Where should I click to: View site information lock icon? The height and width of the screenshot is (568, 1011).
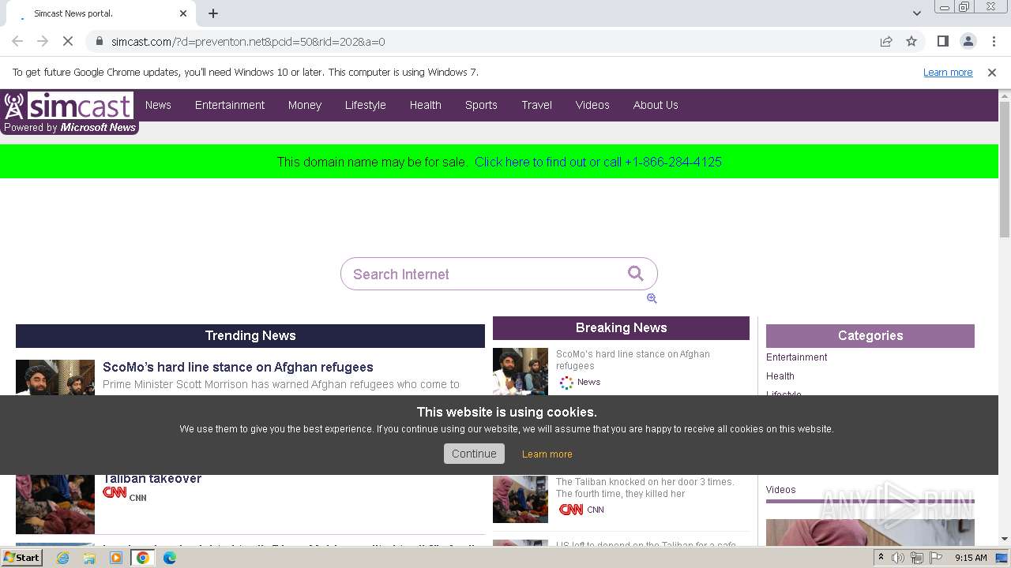[99, 41]
